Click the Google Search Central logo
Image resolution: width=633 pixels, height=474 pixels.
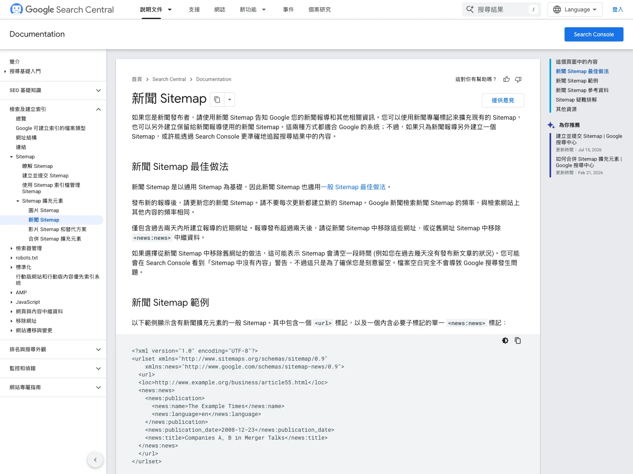pos(62,9)
